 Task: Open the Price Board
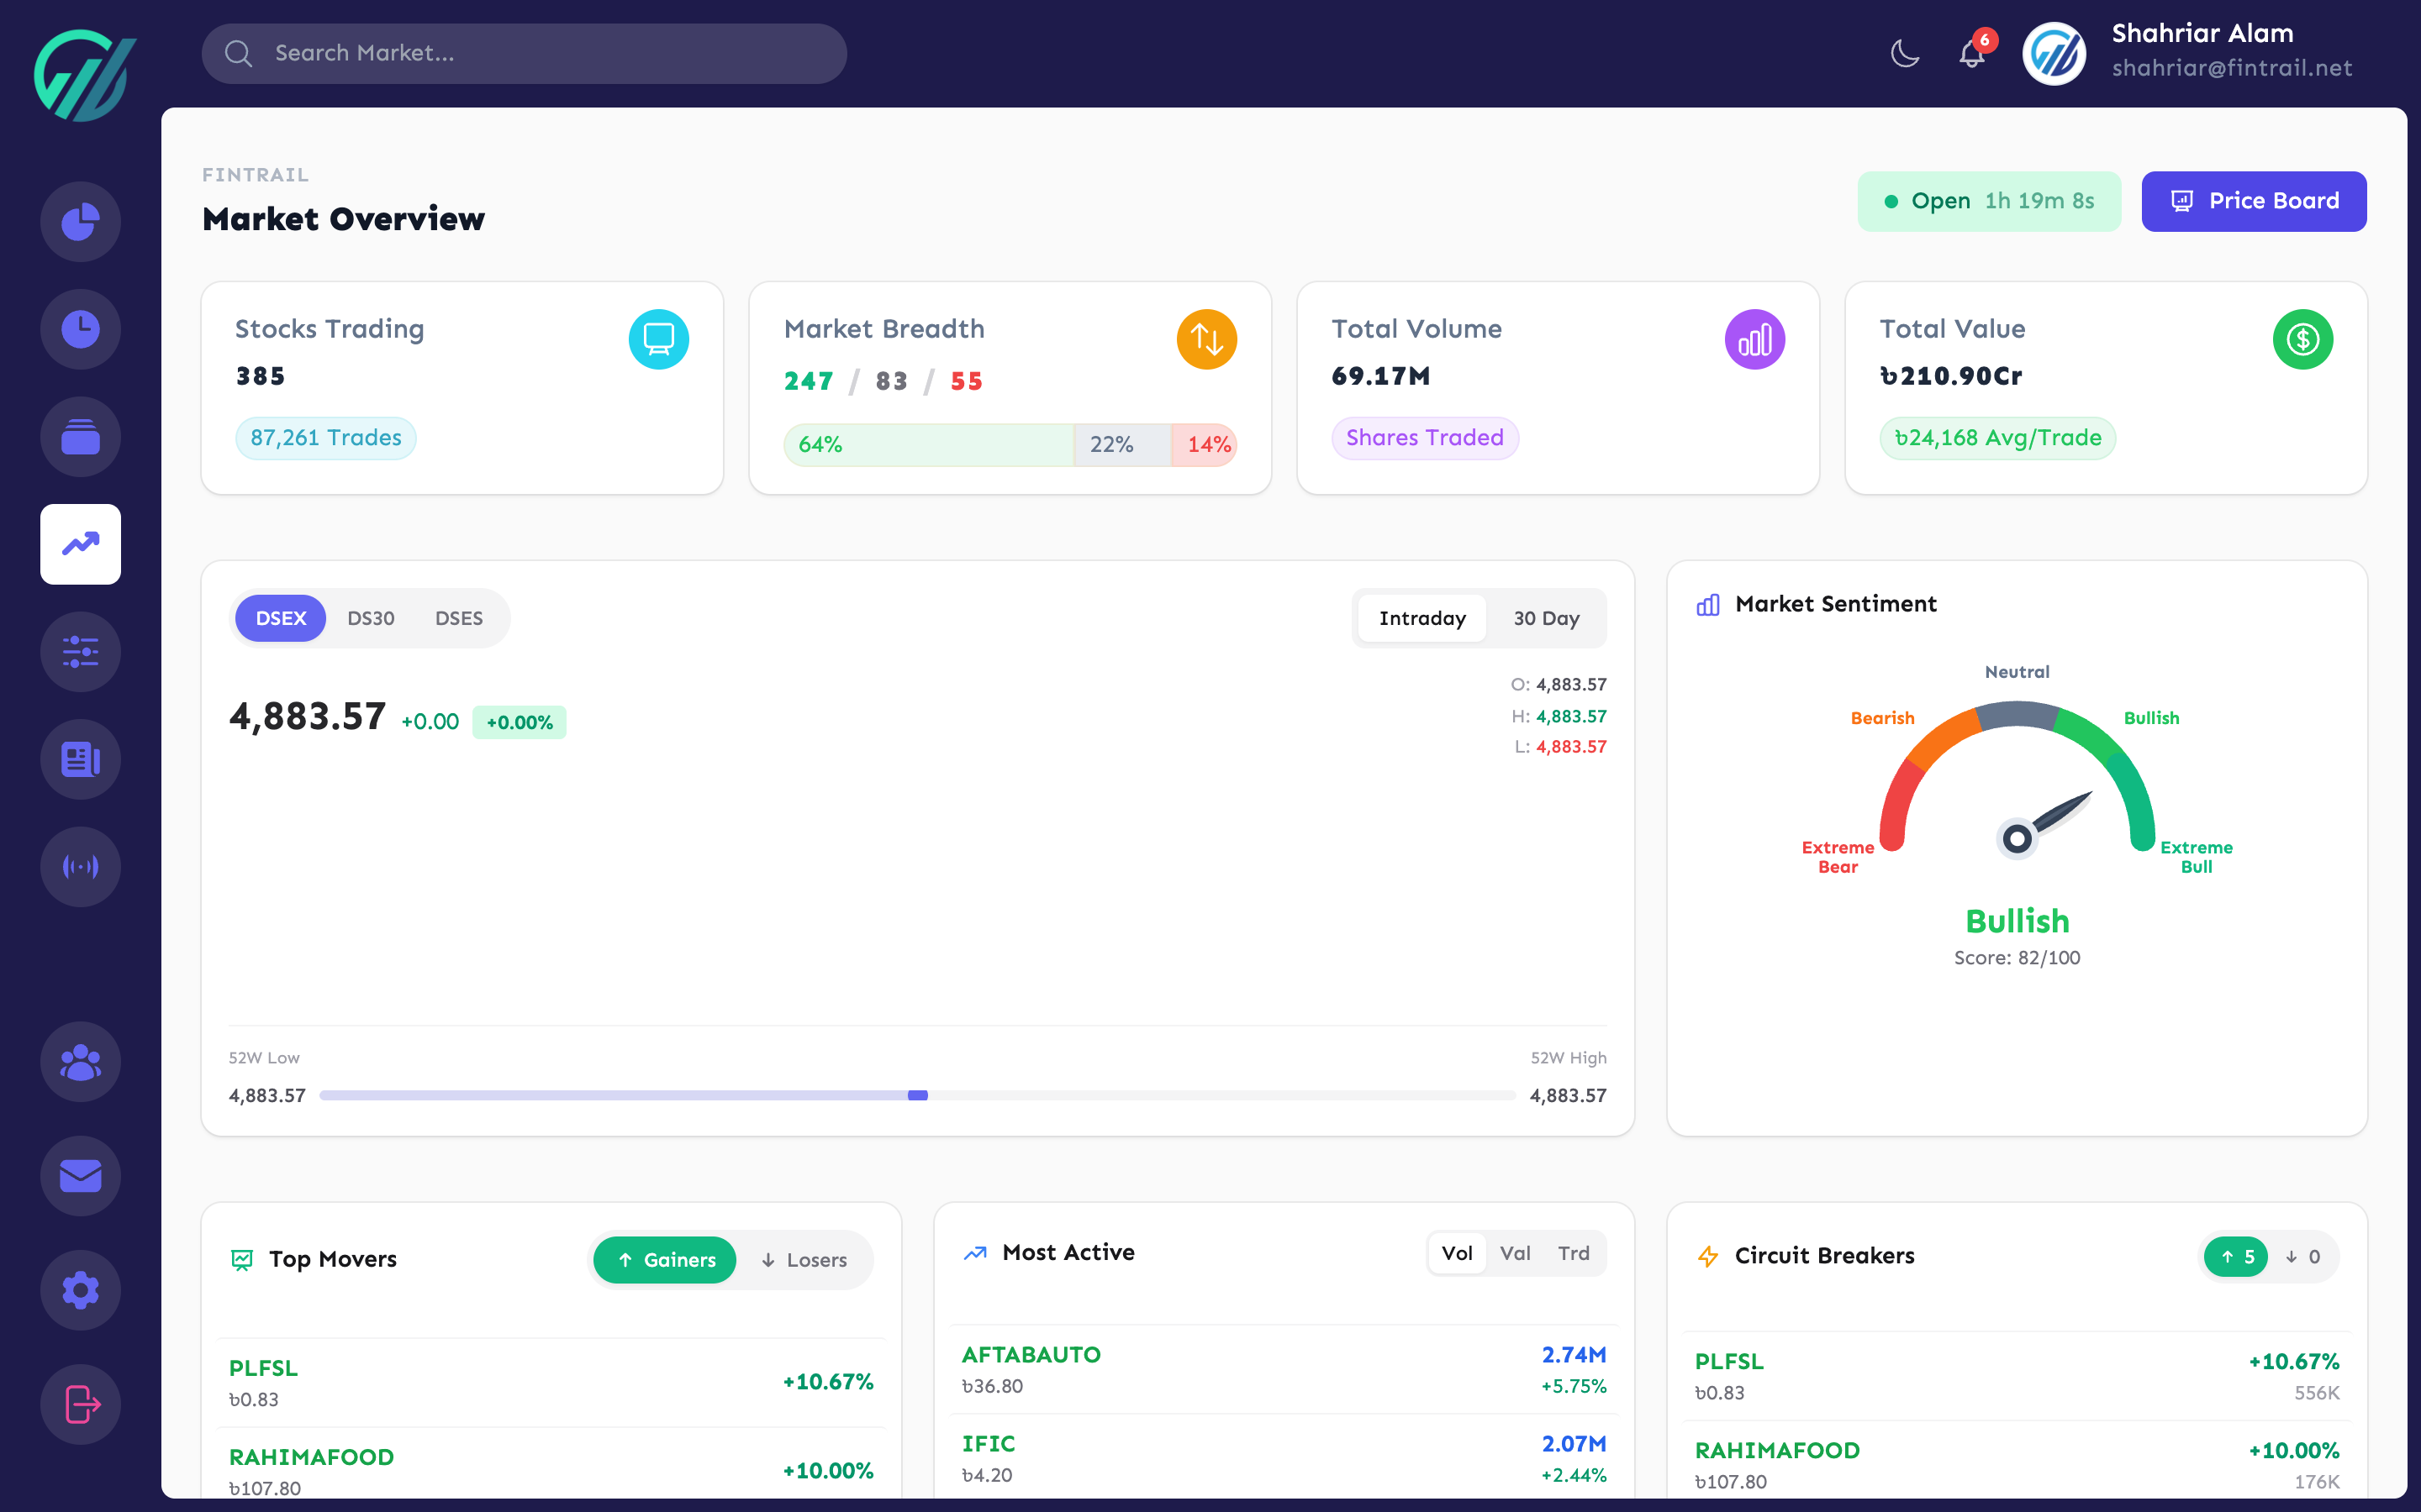click(2253, 201)
